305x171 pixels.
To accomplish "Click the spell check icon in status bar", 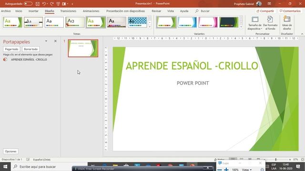I will (x=28, y=160).
